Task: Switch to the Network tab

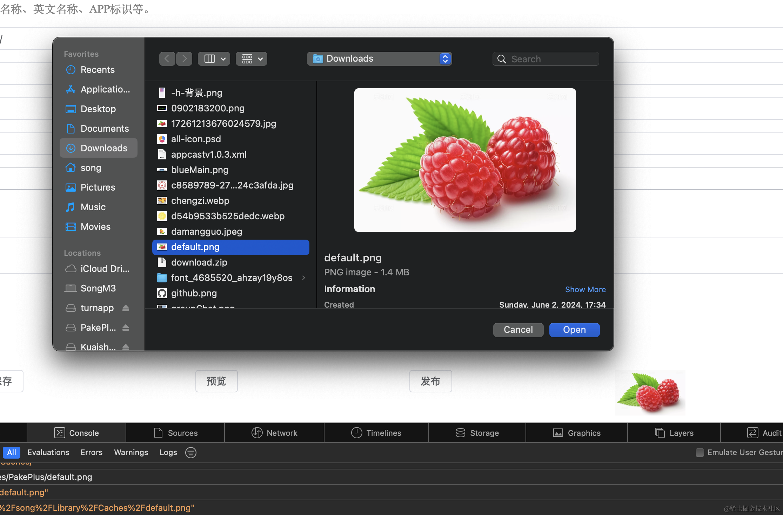Action: (274, 433)
